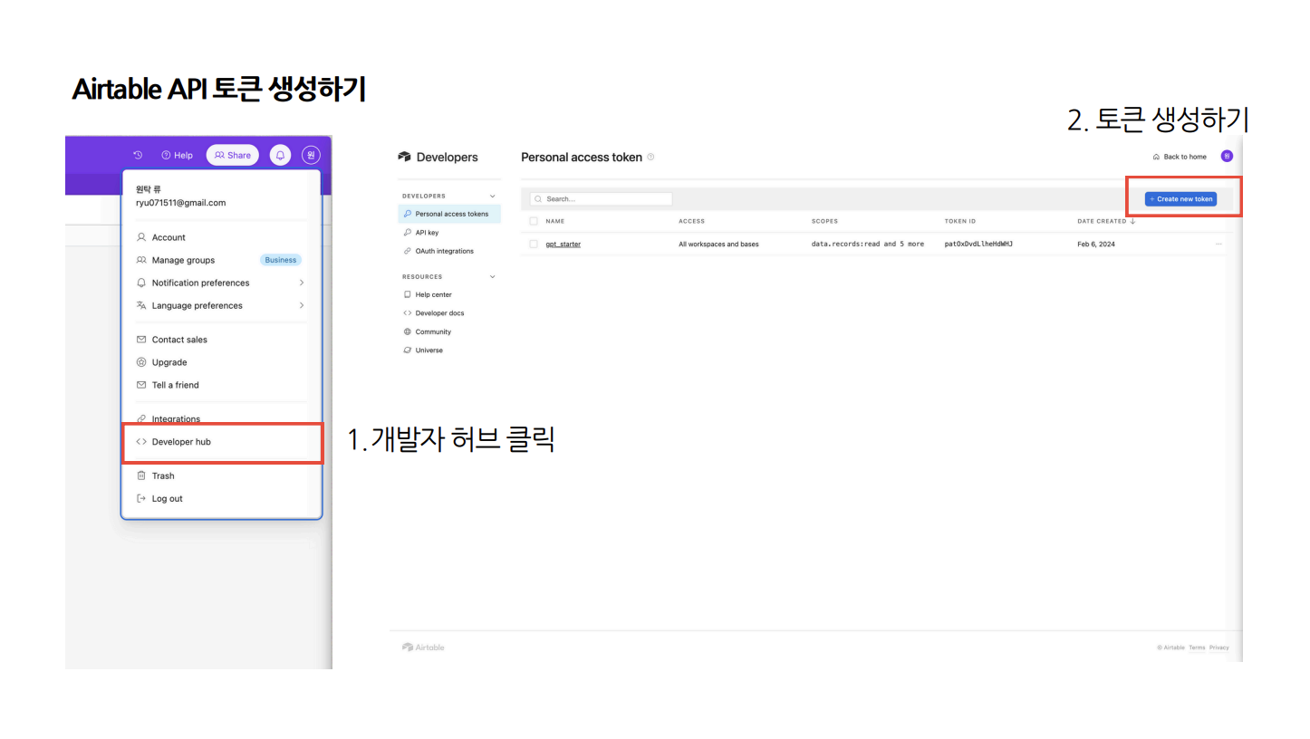Viewport: 1310px width, 739px height.
Task: Open the more options menu for gpt_starter
Action: [1218, 244]
